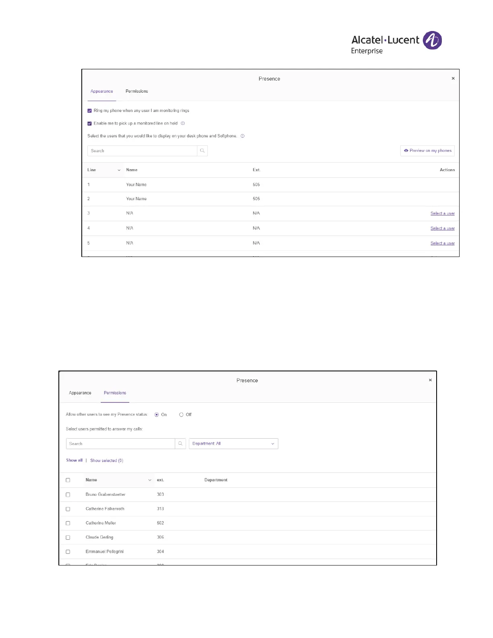Uncheck Enable me to pick up monitored line
The height and width of the screenshot is (638, 493).
click(89, 124)
